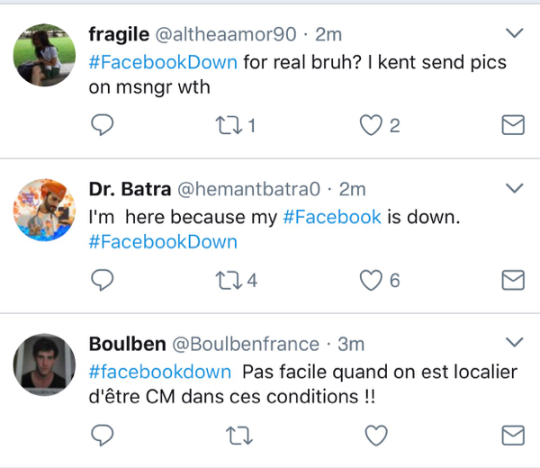The height and width of the screenshot is (468, 540).
Task: Expand options chevron on fragile's tweet
Action: (515, 34)
